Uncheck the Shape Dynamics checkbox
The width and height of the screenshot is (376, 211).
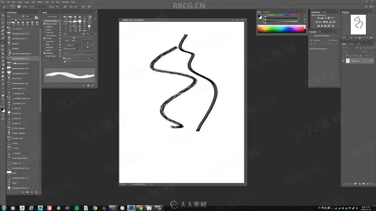pyautogui.click(x=44, y=24)
